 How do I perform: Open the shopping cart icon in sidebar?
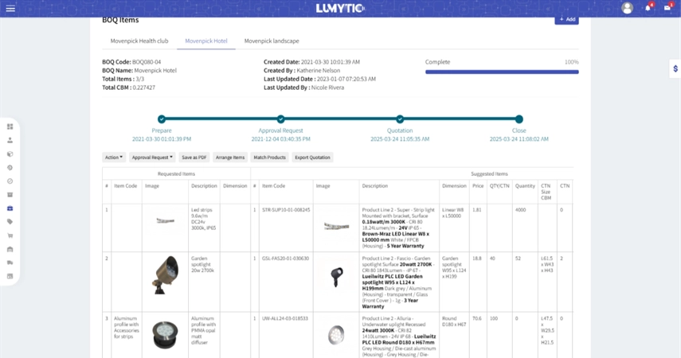(x=10, y=235)
